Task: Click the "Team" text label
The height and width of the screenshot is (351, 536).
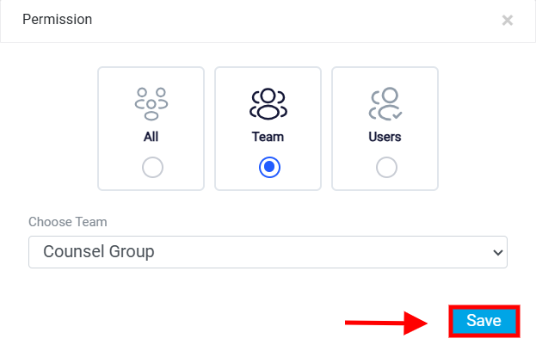Action: 268,137
